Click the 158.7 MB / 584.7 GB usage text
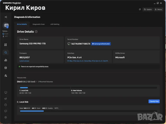166x124 pixels. (x=78, y=93)
